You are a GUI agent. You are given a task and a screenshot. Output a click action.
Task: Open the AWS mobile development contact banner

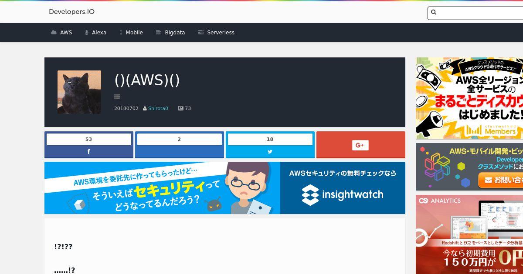pos(469,167)
